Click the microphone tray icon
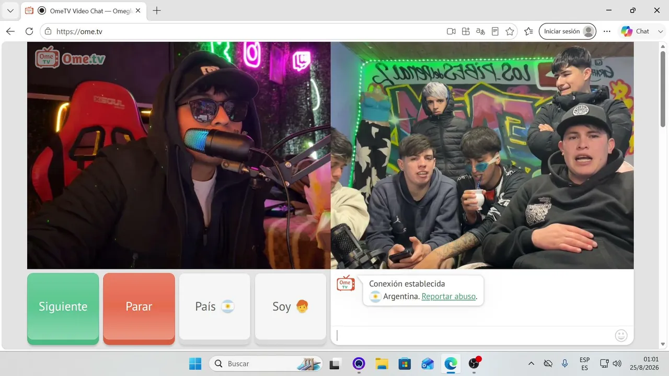Screen dimensions: 669x376 564,363
